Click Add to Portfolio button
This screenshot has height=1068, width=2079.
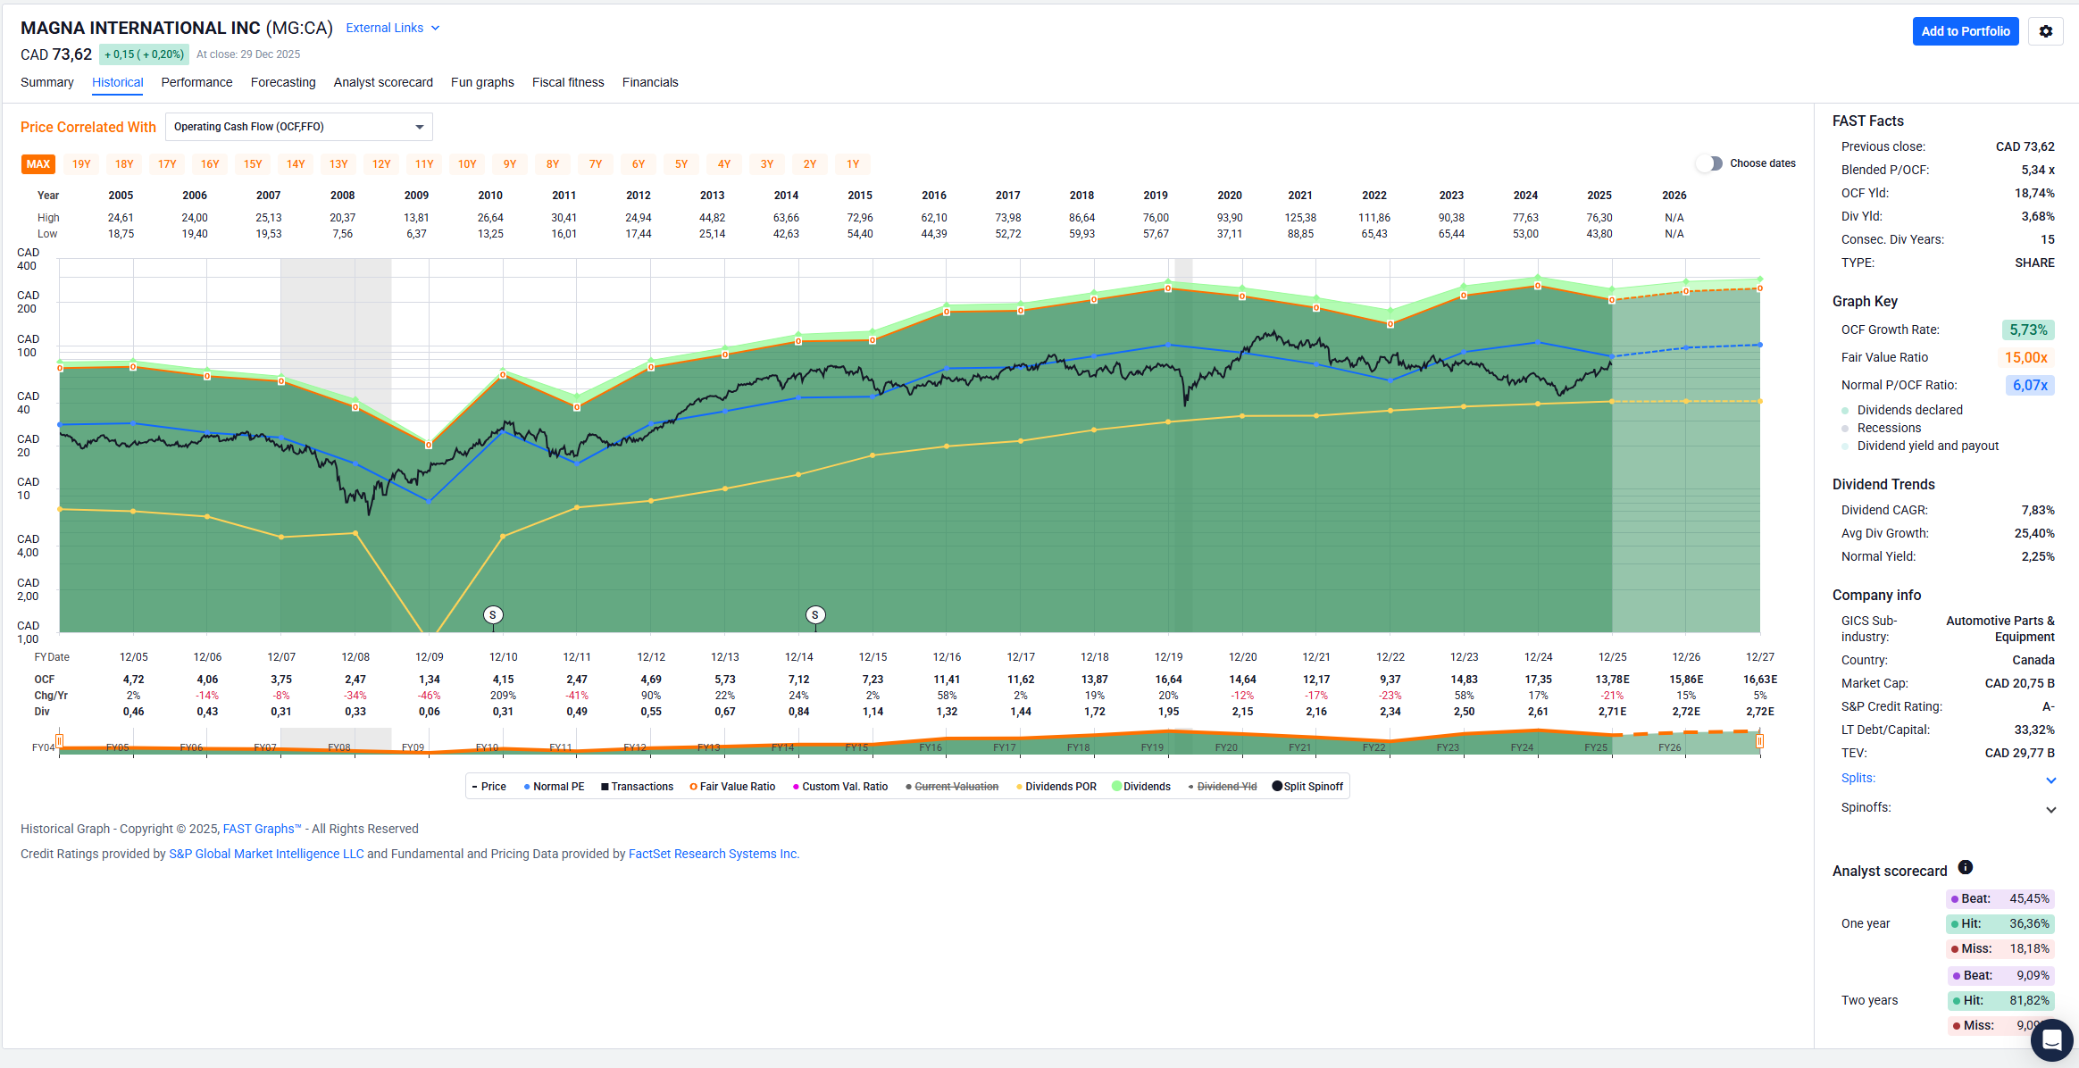tap(1965, 31)
